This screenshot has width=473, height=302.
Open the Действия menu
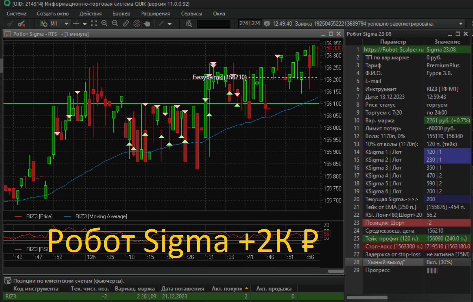pos(90,14)
